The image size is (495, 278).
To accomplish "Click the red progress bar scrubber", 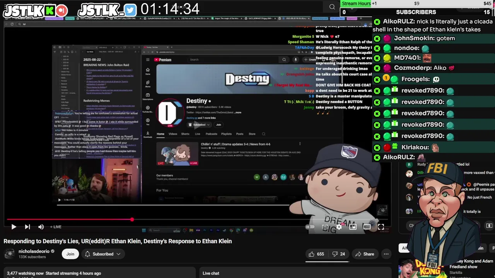I will pyautogui.click(x=132, y=219).
